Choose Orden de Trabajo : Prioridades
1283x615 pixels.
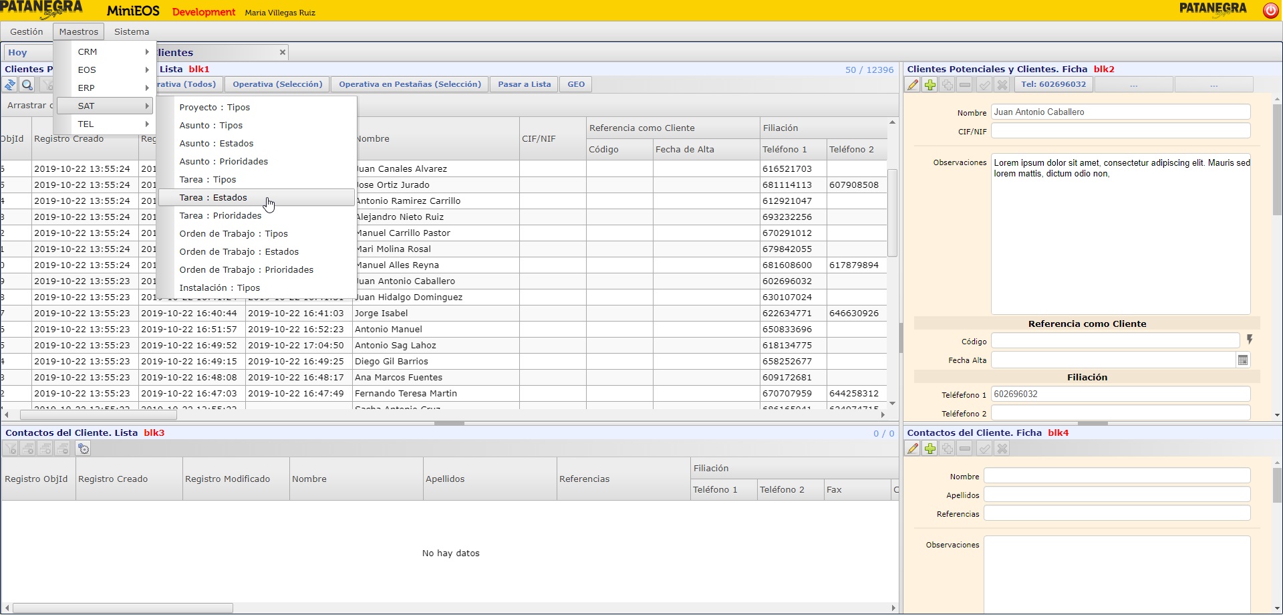coord(257,269)
